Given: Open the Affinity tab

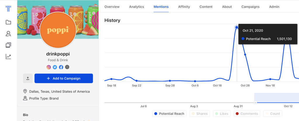Looking at the screenshot, I should tap(184, 7).
